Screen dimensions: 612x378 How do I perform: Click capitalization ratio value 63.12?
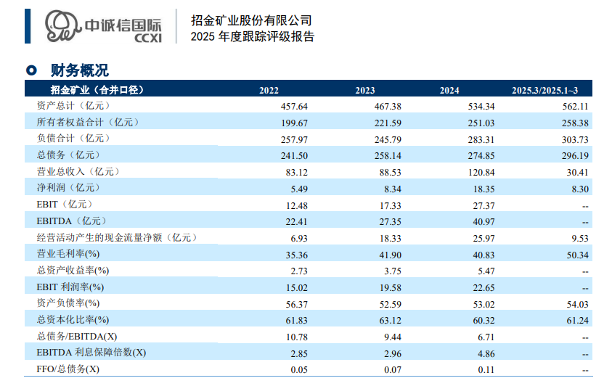pos(391,321)
